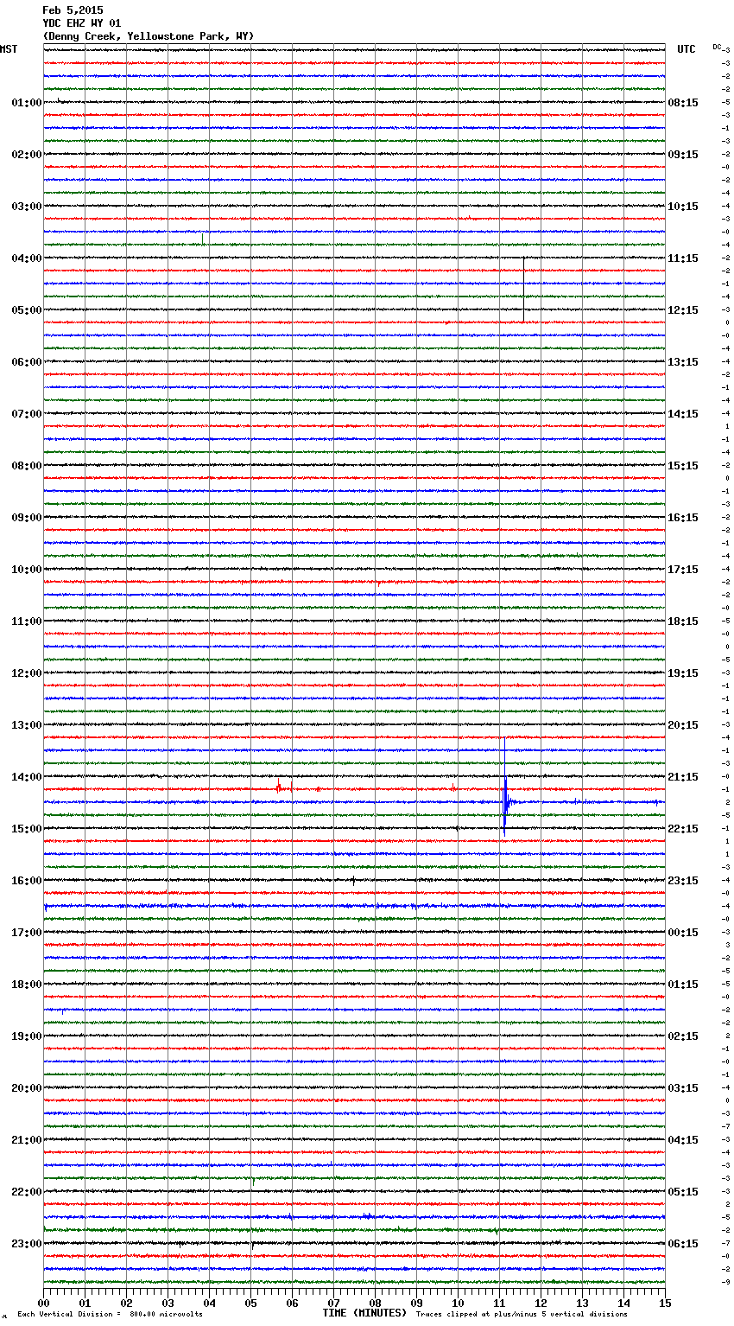Select the 03:00 MST time label
Viewport: 734px width, 1326px height.
pos(27,207)
